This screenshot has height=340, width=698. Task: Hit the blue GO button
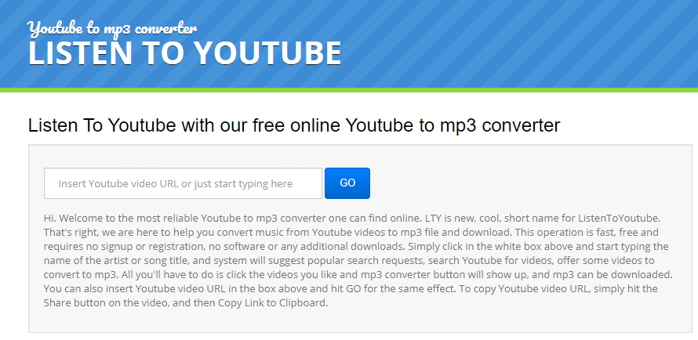[347, 183]
